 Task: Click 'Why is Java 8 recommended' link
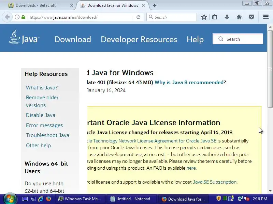pyautogui.click(x=189, y=82)
